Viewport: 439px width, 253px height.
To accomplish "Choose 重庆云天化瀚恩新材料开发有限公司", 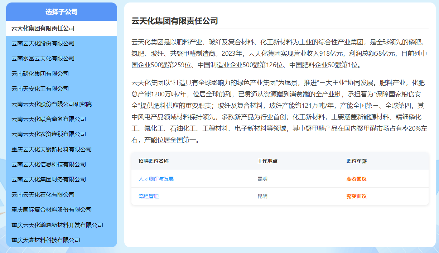I will coord(57,225).
